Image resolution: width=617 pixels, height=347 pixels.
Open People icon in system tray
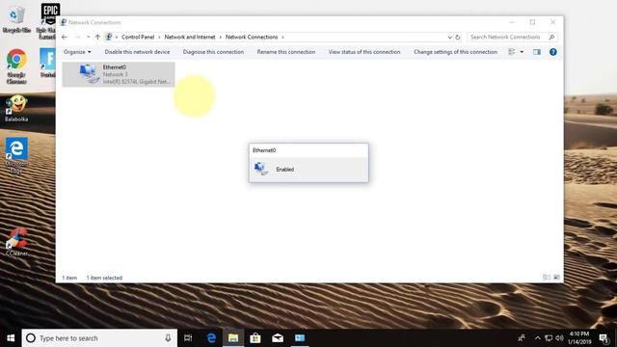[522, 338]
